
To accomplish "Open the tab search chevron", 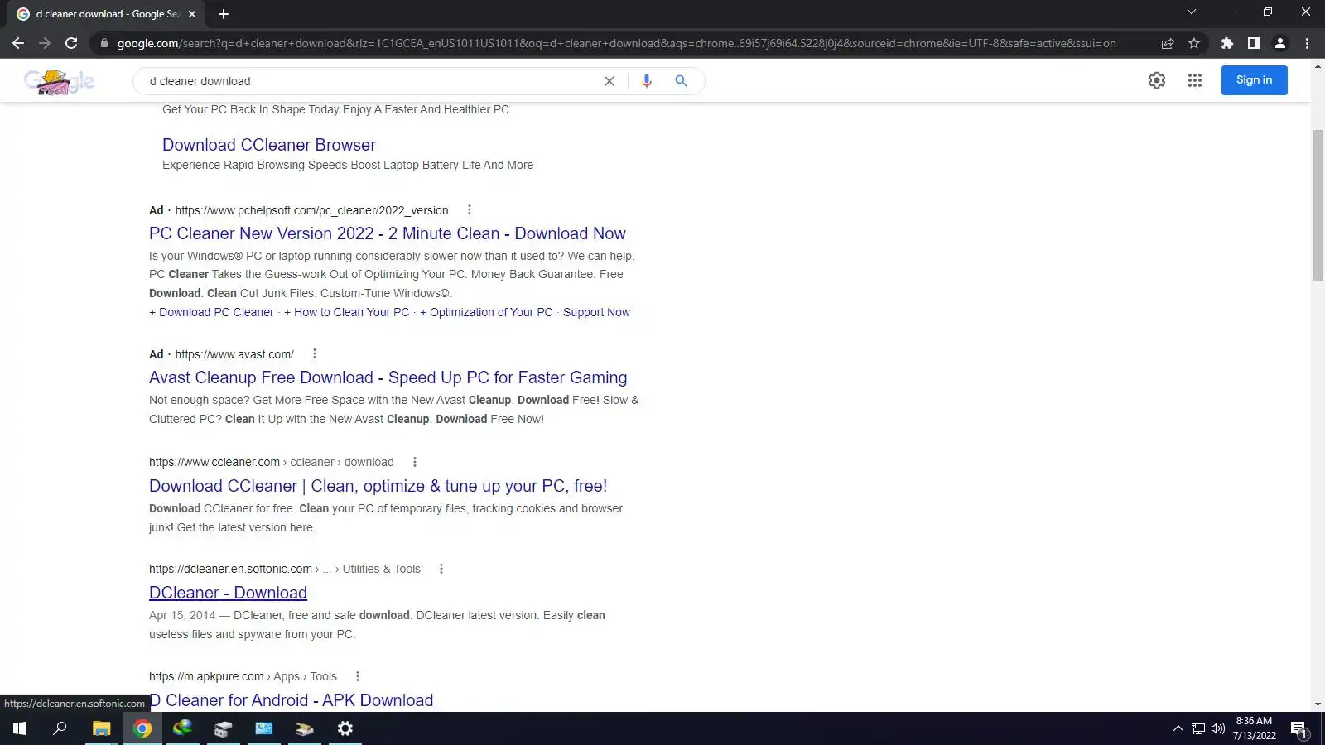I will pyautogui.click(x=1192, y=12).
